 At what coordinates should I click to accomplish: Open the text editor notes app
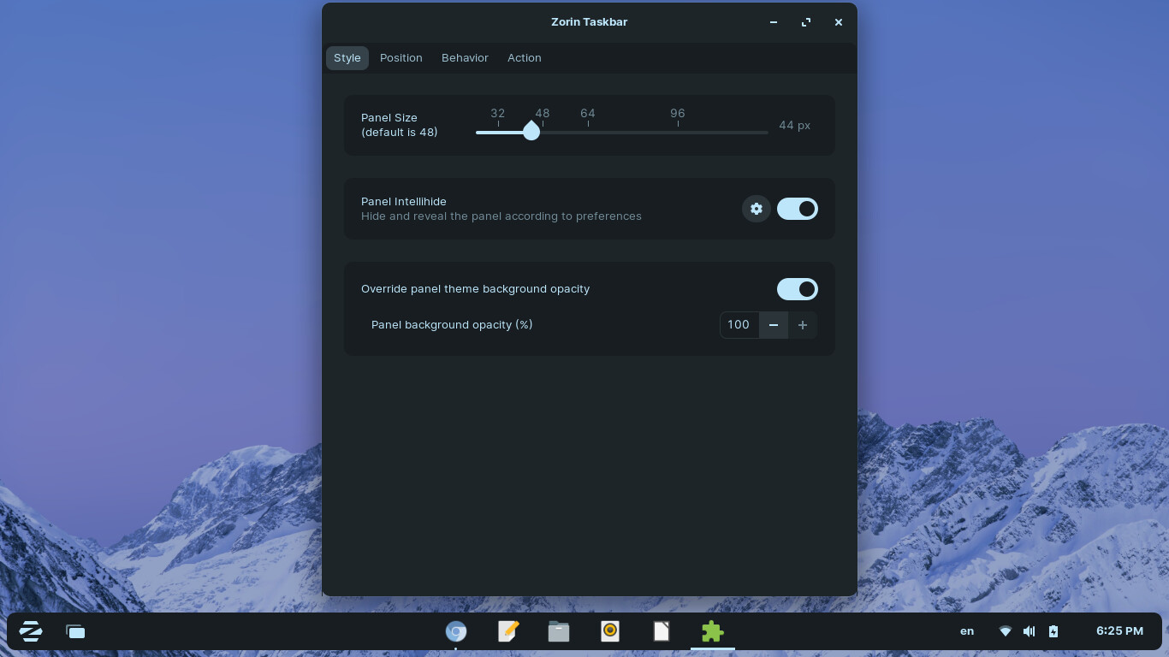507,631
